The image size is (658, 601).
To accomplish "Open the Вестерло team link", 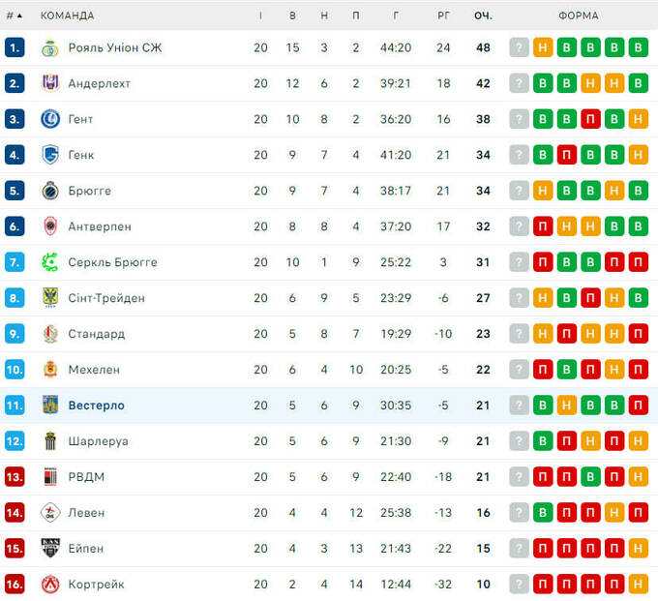I will point(96,406).
